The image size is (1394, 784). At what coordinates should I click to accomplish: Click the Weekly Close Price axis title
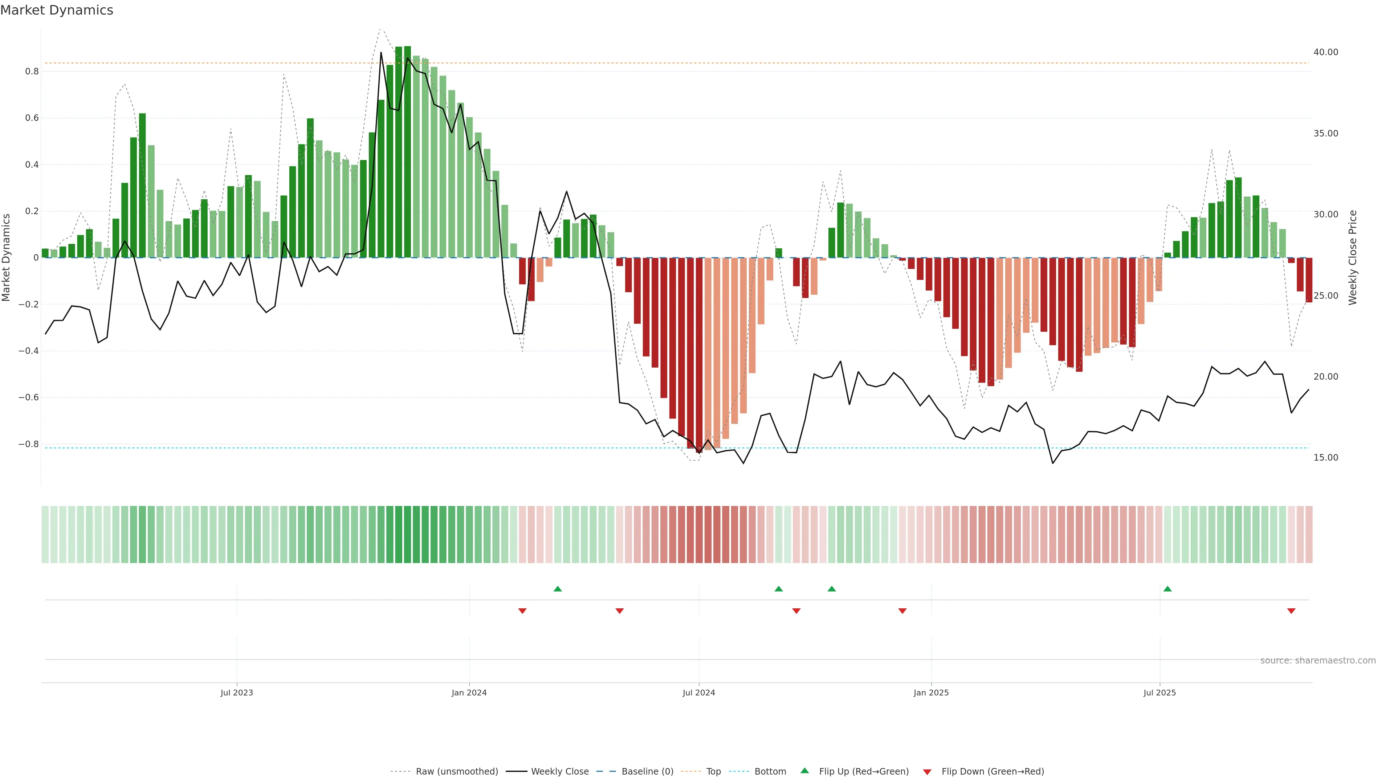pyautogui.click(x=1352, y=258)
